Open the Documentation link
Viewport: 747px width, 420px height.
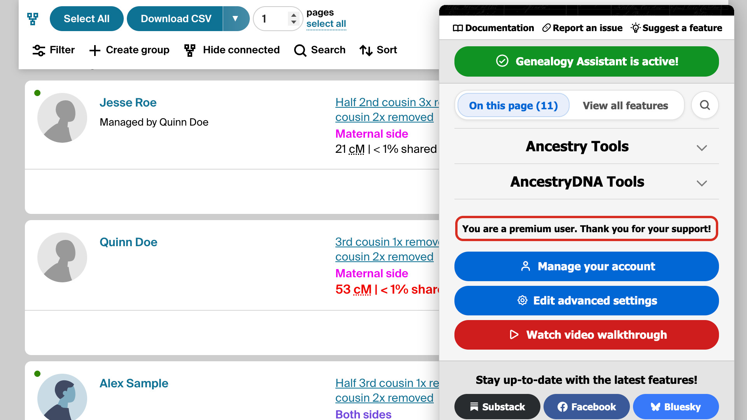click(x=493, y=28)
